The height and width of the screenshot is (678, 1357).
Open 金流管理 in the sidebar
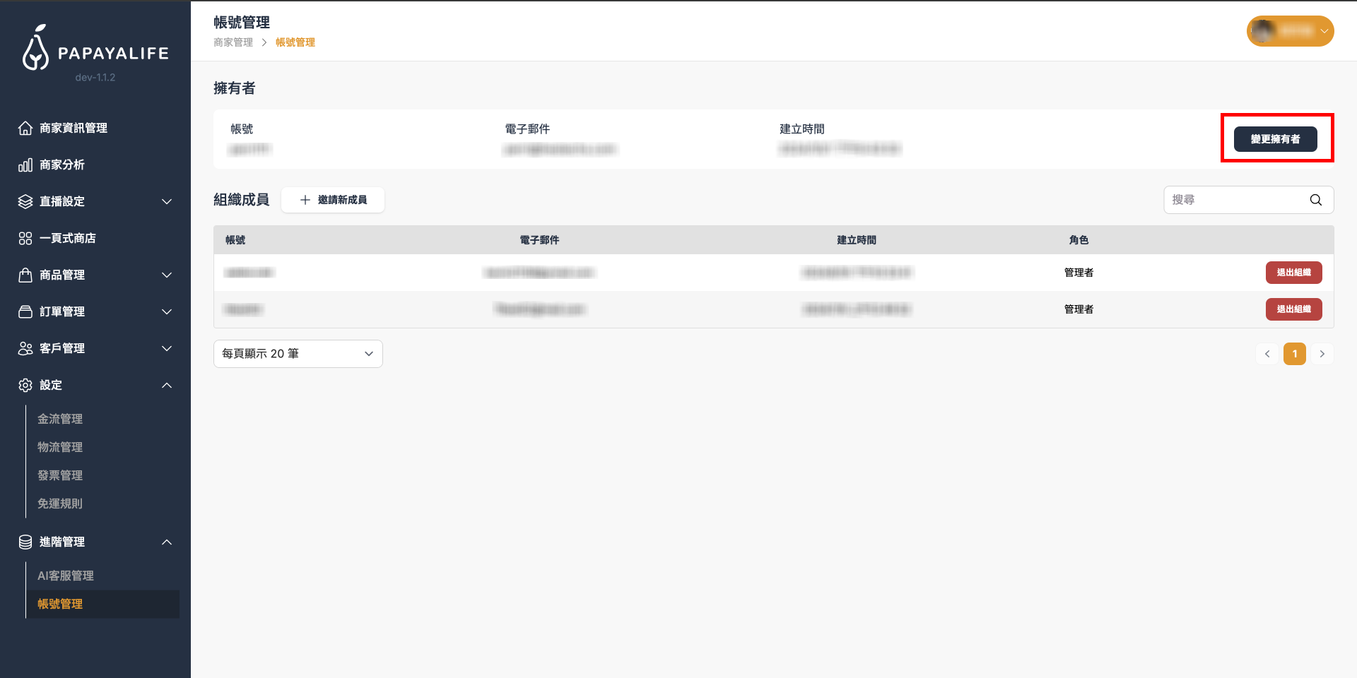60,419
